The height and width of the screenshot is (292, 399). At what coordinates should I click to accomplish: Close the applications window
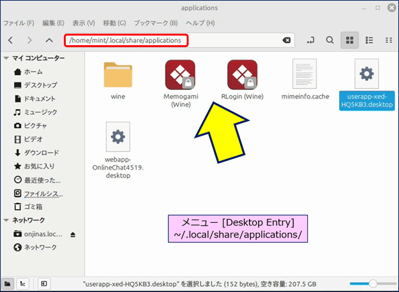tap(392, 8)
